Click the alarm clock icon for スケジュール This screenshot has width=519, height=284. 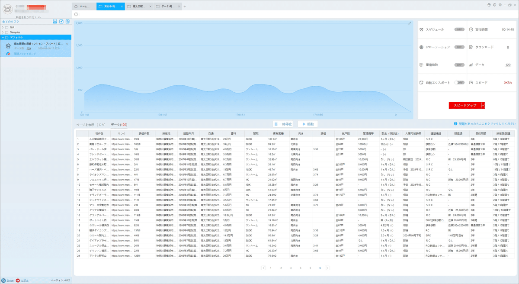coord(422,29)
